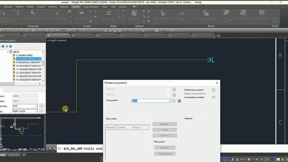The image size is (288, 162).
Task: Open the Import/Export ribbon tab
Action: click(91, 7)
